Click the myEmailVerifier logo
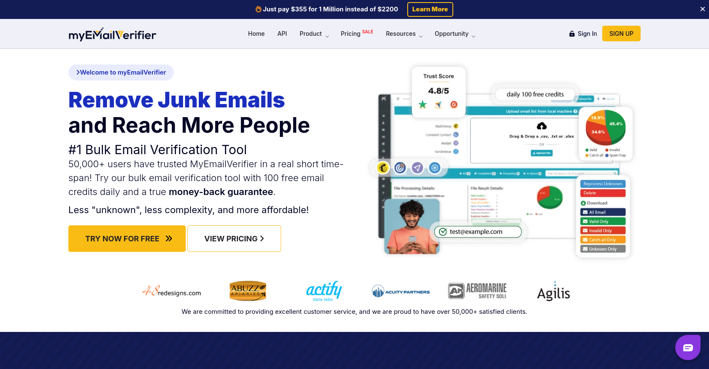 (112, 34)
